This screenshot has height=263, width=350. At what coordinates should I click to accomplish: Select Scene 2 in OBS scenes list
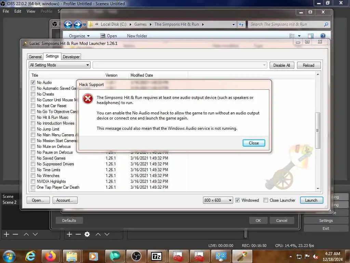10,202
